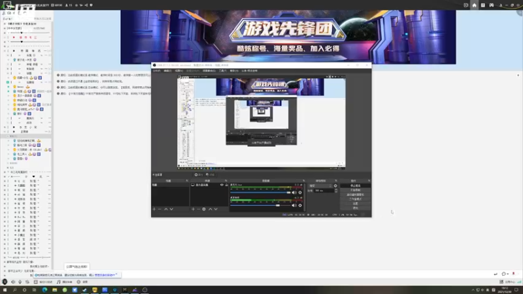
Task: Open OBS View menu
Action: click(x=178, y=71)
